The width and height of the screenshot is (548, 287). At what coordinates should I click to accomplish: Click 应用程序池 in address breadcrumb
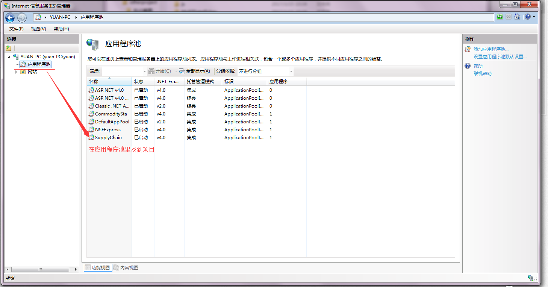click(92, 17)
